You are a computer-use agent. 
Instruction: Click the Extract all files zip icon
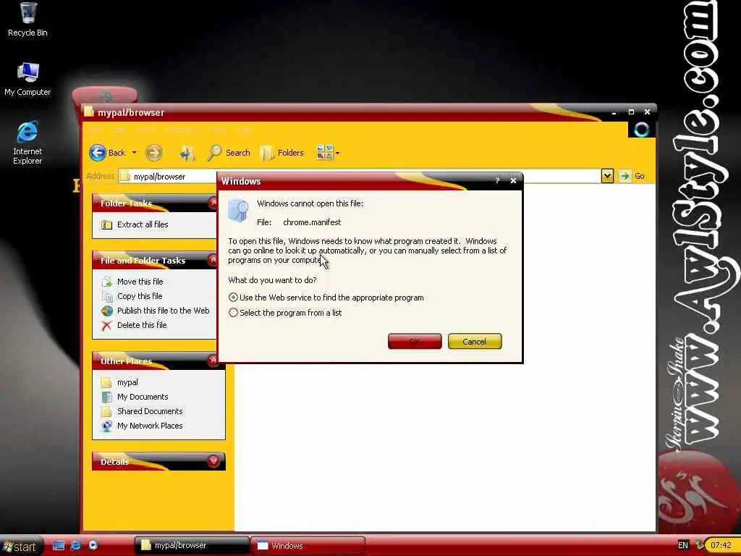107,225
